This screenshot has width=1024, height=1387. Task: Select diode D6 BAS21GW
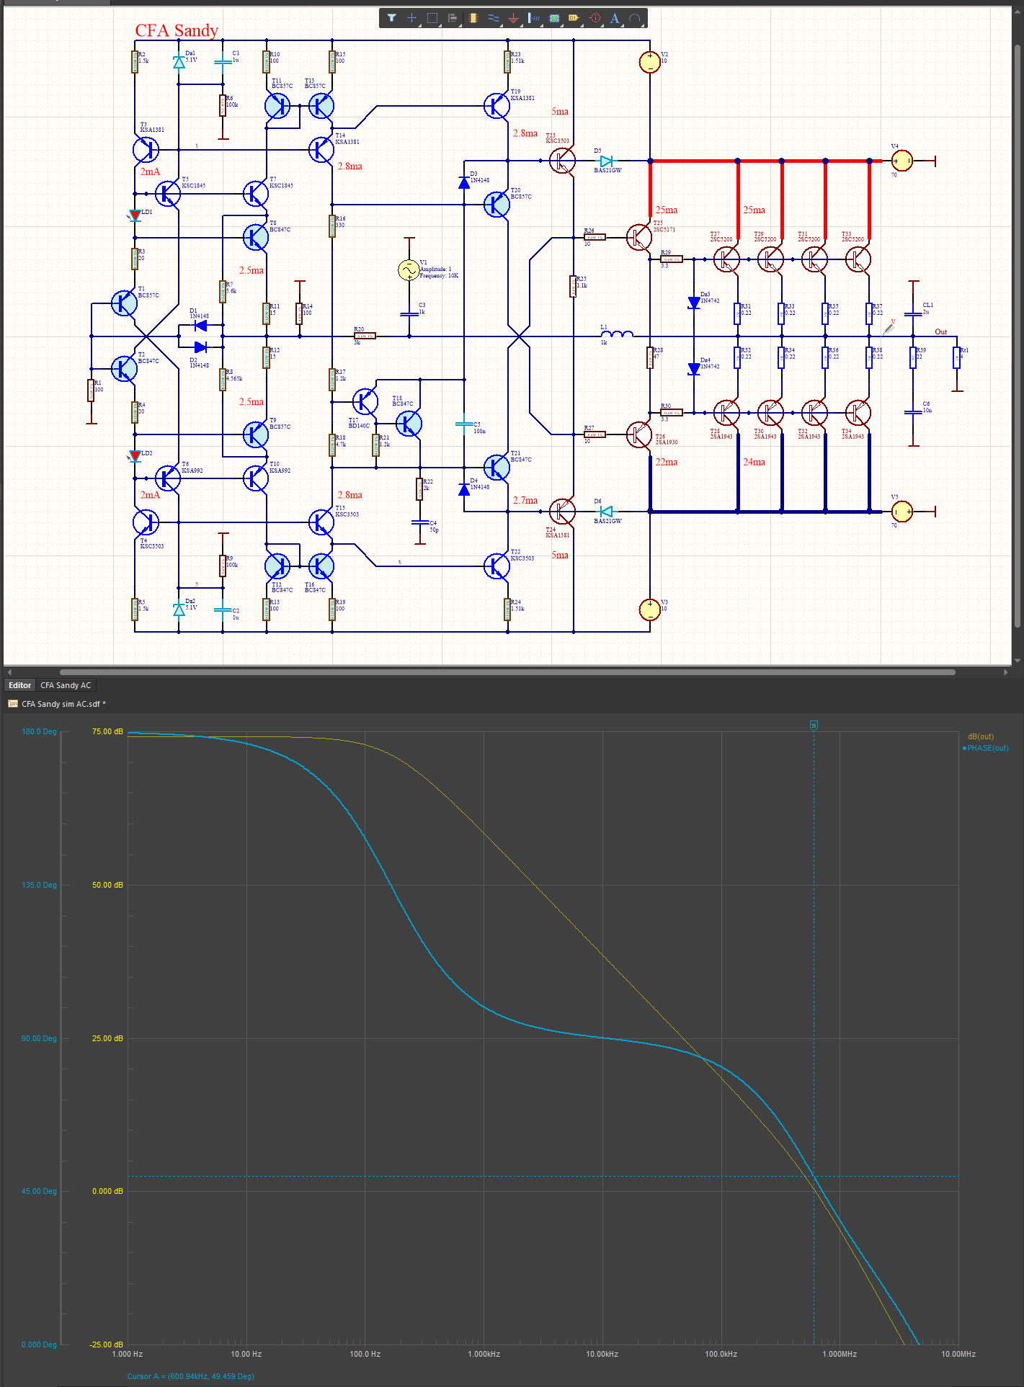pos(607,512)
